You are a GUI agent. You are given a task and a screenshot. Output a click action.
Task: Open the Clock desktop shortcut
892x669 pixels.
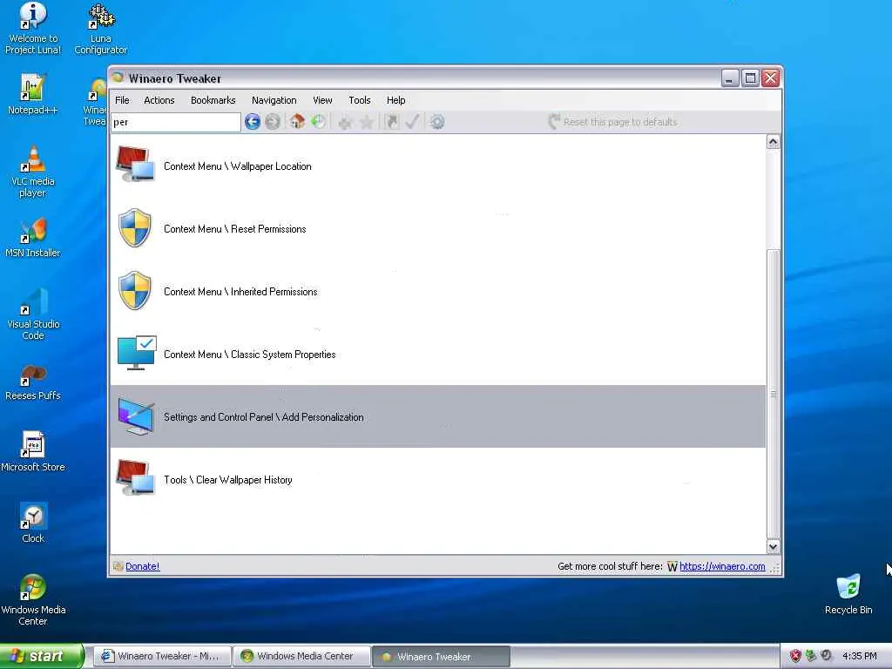tap(32, 524)
